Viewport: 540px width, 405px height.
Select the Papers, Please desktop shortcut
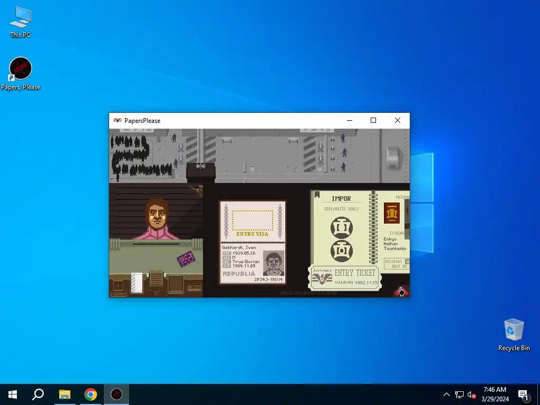tap(21, 74)
